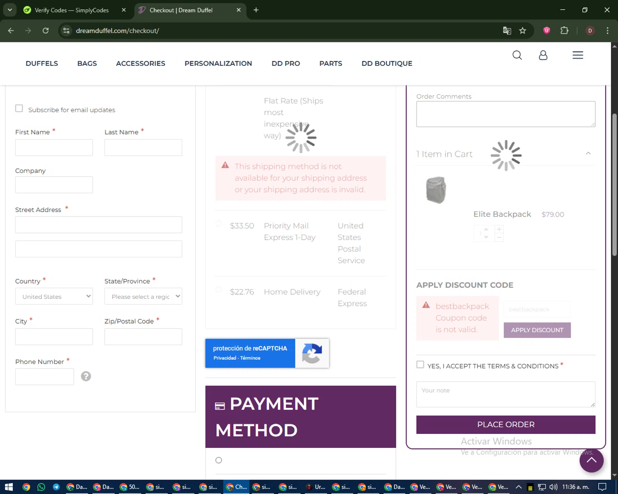Click the Phone Number input field

(x=44, y=377)
